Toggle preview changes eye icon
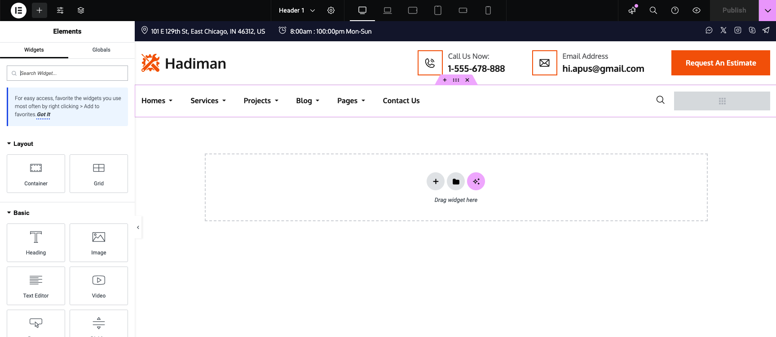Screen dimensions: 776x337 coord(697,10)
